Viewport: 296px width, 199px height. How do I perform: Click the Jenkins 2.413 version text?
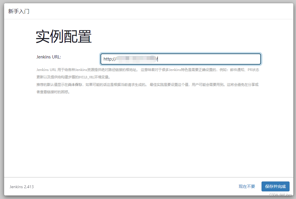coord(22,187)
